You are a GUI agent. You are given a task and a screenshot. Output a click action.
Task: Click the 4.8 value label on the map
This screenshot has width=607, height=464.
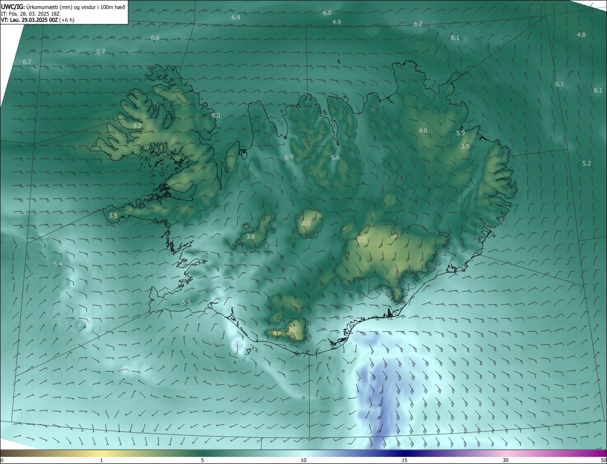[x=581, y=35]
